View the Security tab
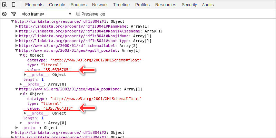 tap(189, 5)
